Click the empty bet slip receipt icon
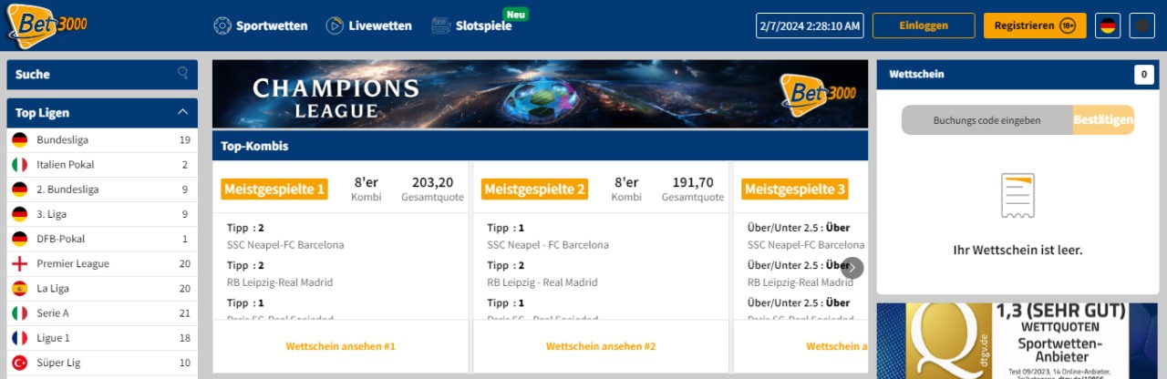Viewport: 1167px width, 379px height. (1017, 196)
